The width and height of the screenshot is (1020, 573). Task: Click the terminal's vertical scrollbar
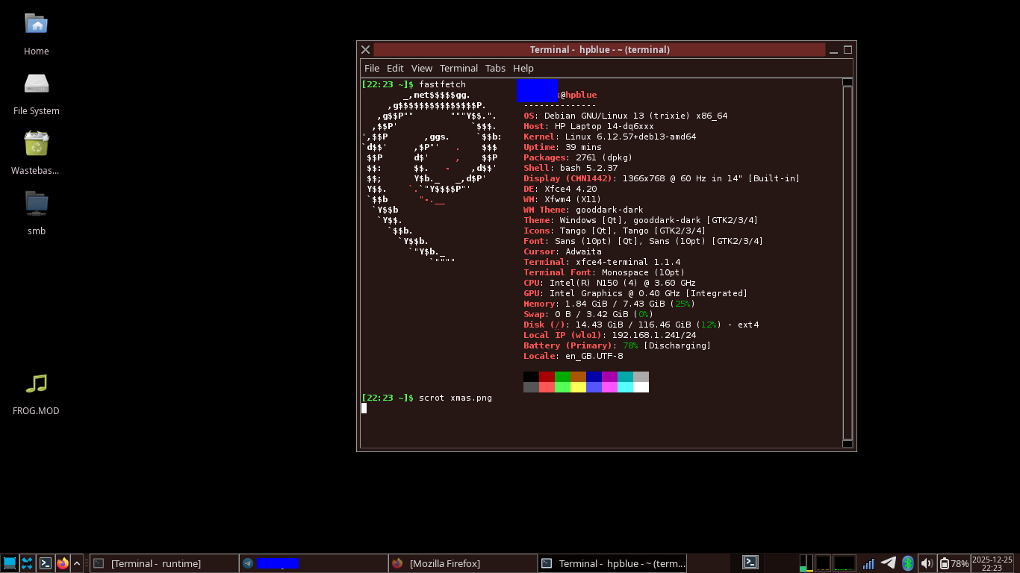tap(848, 263)
